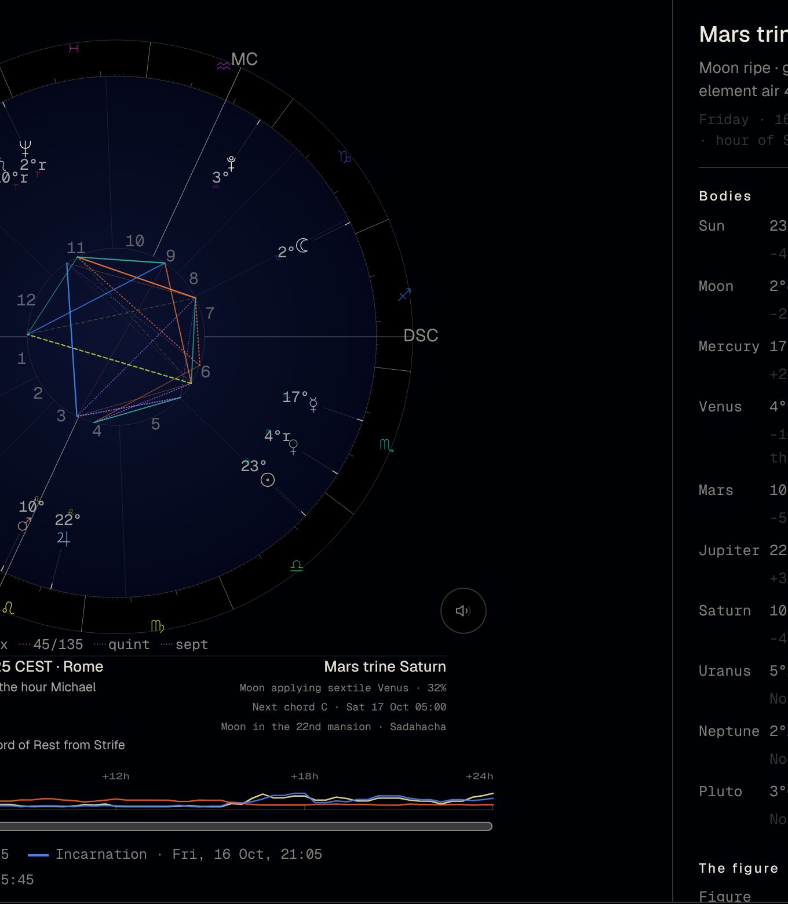Image resolution: width=788 pixels, height=904 pixels.
Task: Click 'The figure' section heading
Action: (738, 868)
